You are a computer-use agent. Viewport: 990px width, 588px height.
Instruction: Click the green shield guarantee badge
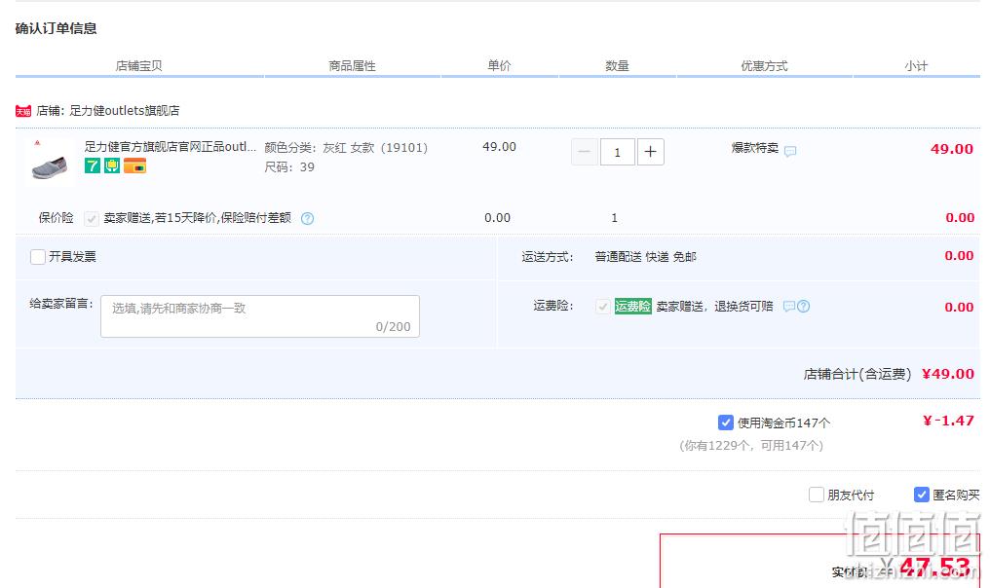(112, 165)
